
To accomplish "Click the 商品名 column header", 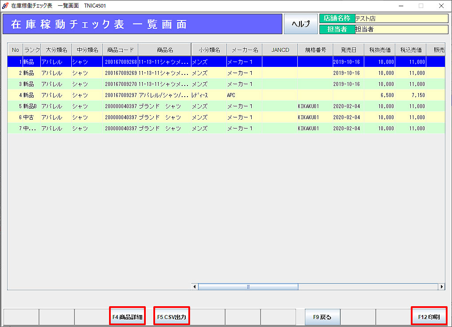I will point(164,50).
